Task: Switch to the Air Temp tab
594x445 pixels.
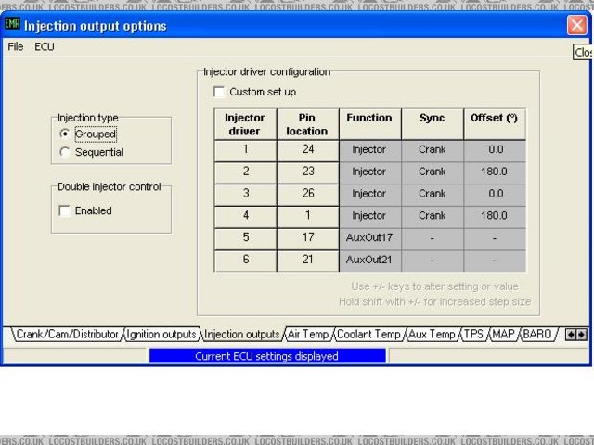Action: pos(308,335)
